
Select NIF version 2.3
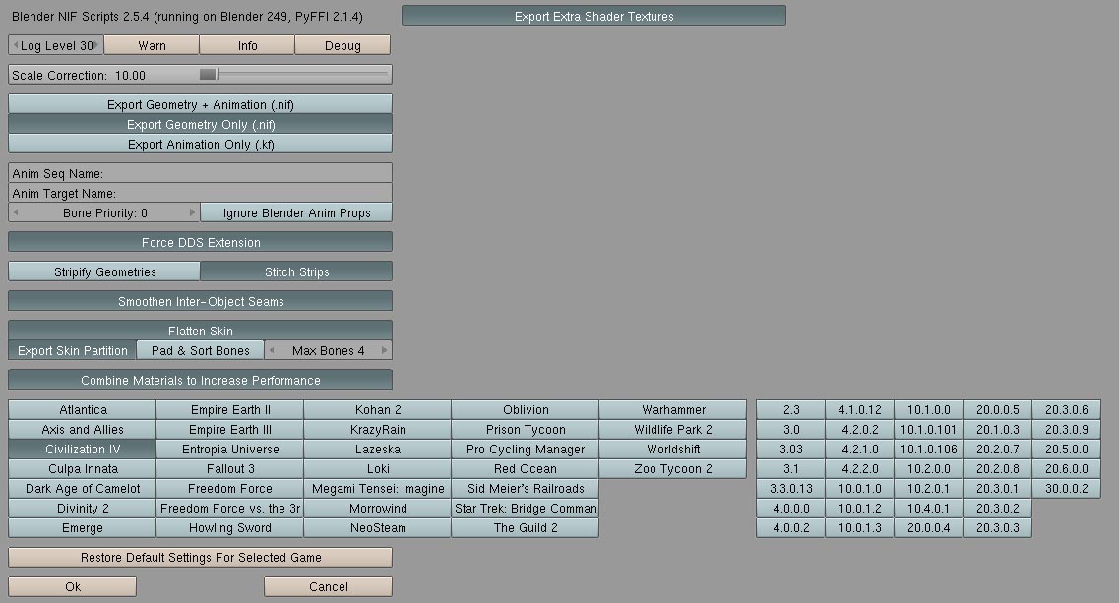[790, 409]
